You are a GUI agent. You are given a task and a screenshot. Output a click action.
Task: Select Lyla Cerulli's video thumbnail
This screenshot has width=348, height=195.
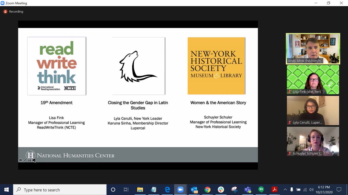point(313,111)
